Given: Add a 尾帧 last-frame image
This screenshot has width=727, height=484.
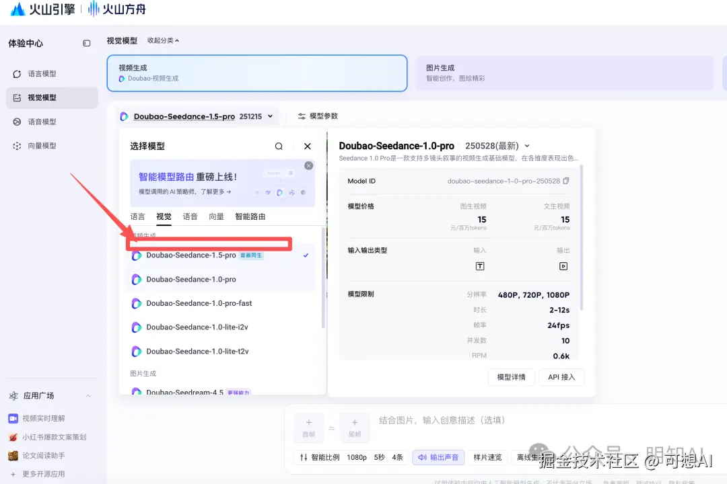Looking at the screenshot, I should tap(355, 427).
